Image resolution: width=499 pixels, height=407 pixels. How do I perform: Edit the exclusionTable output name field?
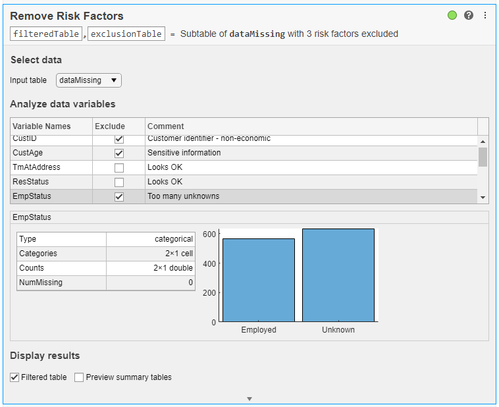pos(126,34)
